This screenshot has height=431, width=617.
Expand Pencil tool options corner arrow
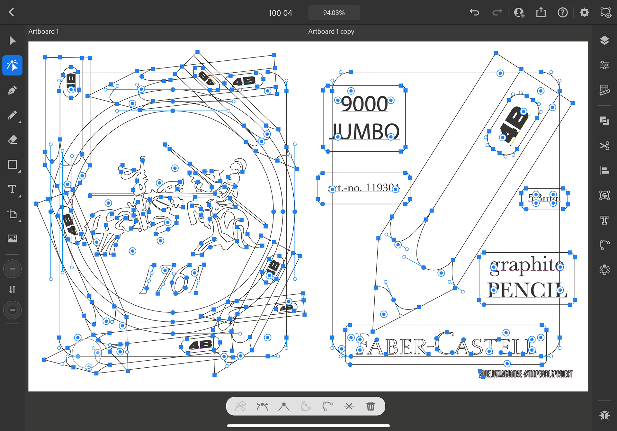[x=20, y=122]
